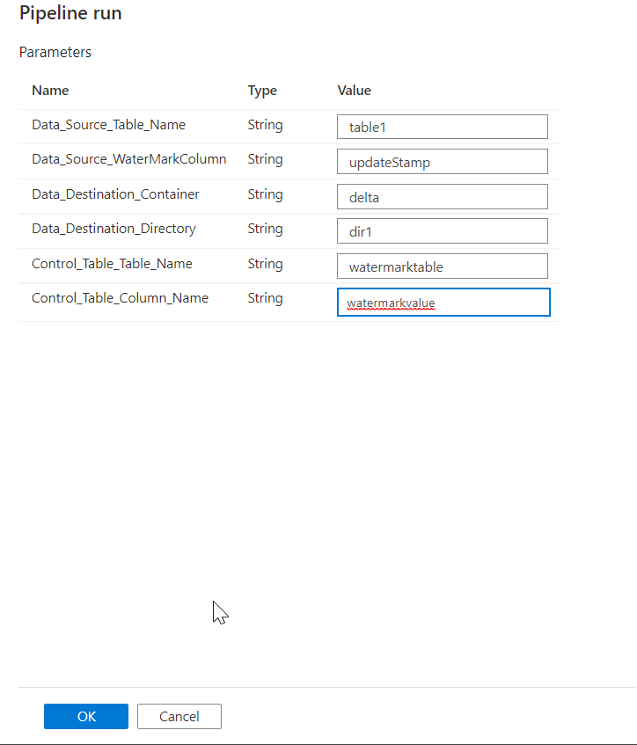Click OK to start the pipeline run
The width and height of the screenshot is (637, 745).
[86, 716]
